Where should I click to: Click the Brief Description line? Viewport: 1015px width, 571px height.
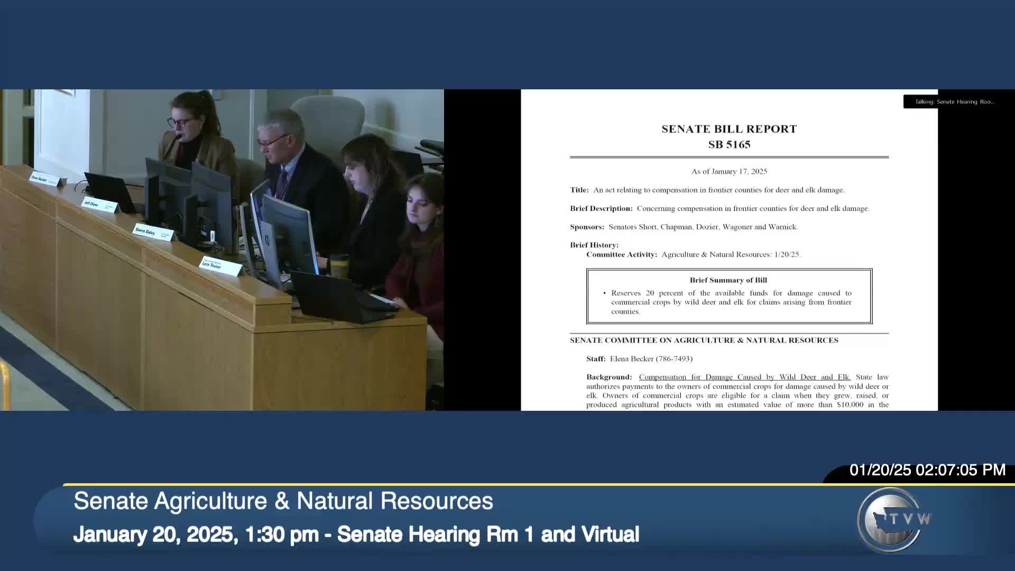coord(719,208)
